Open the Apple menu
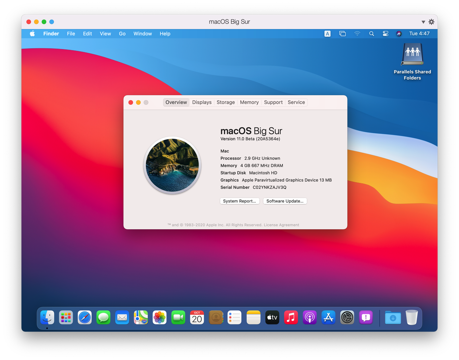Screen dimensions: 459x360 click(x=32, y=34)
